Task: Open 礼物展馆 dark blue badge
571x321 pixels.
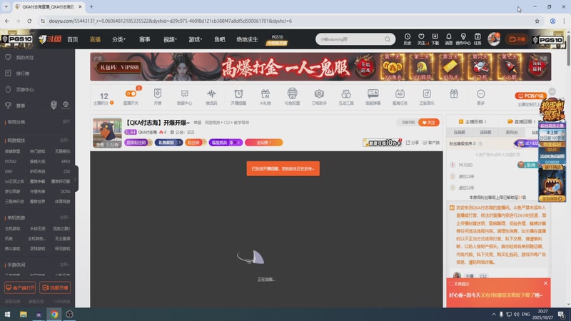Action: [x=168, y=143]
